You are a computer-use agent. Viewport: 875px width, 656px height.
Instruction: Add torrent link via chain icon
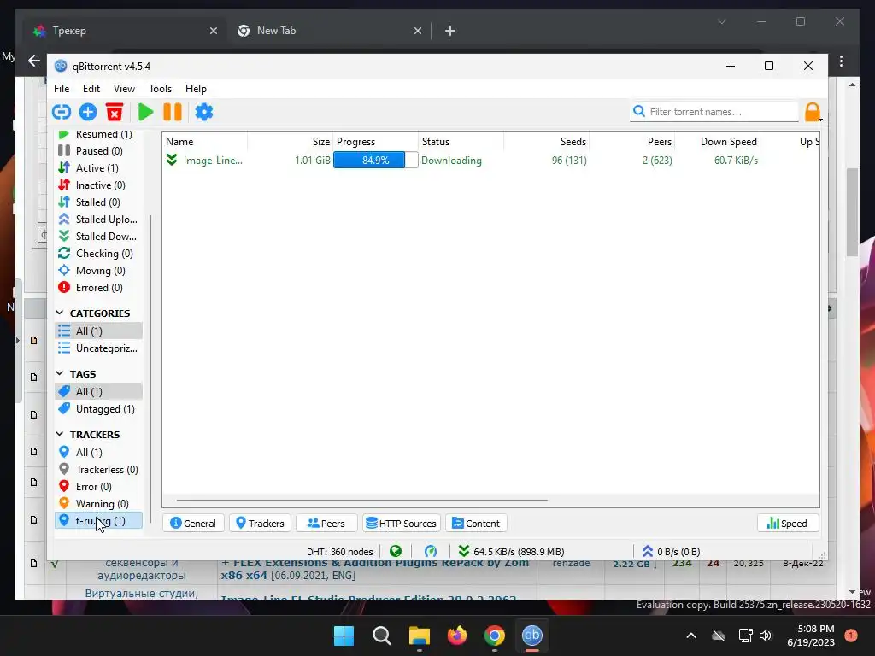click(62, 112)
